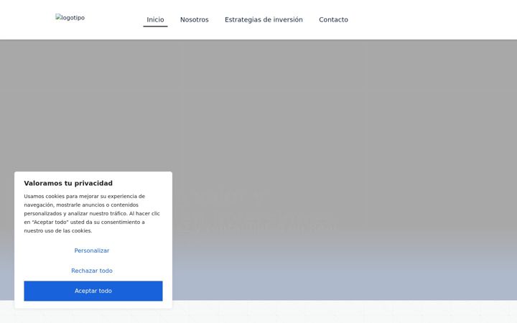This screenshot has height=323, width=517.
Task: Navigate to the Contacto page
Action: coord(333,20)
